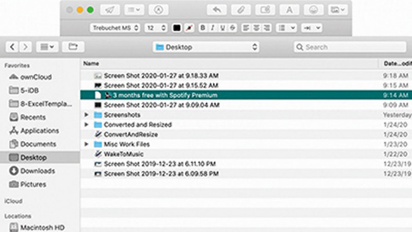The height and width of the screenshot is (232, 412).
Task: Click the Search field
Action: click(350, 47)
